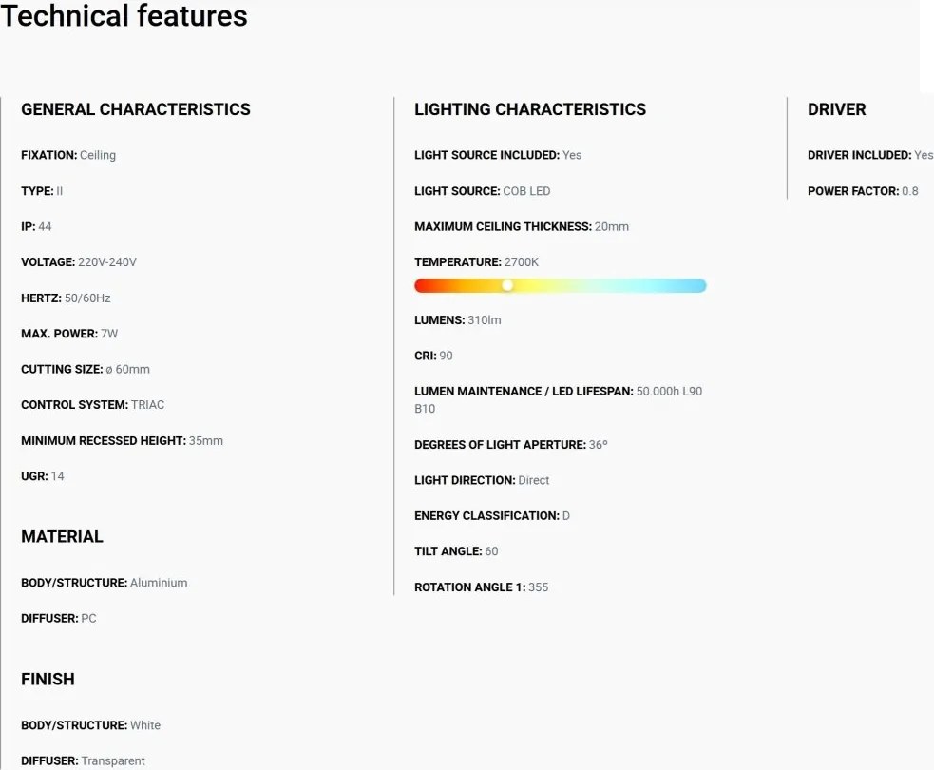Click the Control System TRIAC entry
This screenshot has width=934, height=770.
(x=92, y=405)
